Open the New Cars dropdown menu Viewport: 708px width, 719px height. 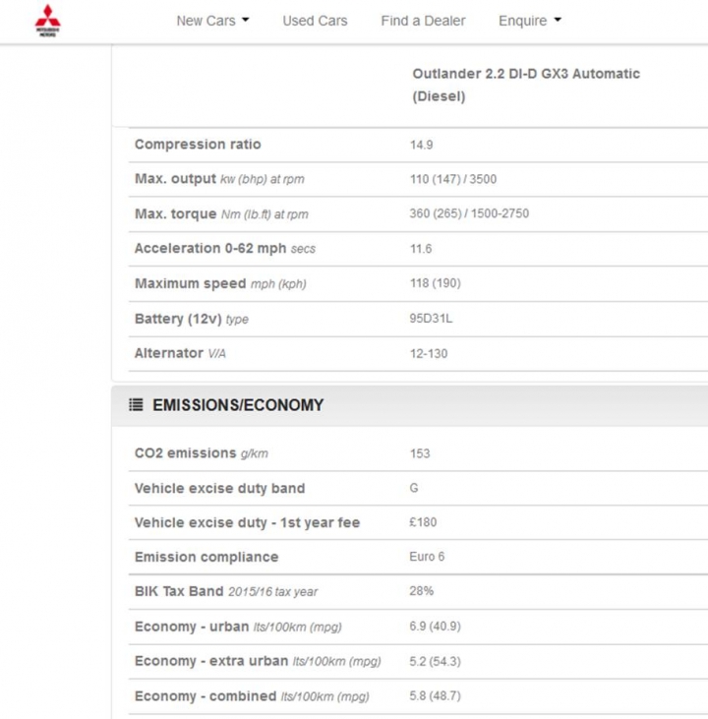(x=212, y=21)
